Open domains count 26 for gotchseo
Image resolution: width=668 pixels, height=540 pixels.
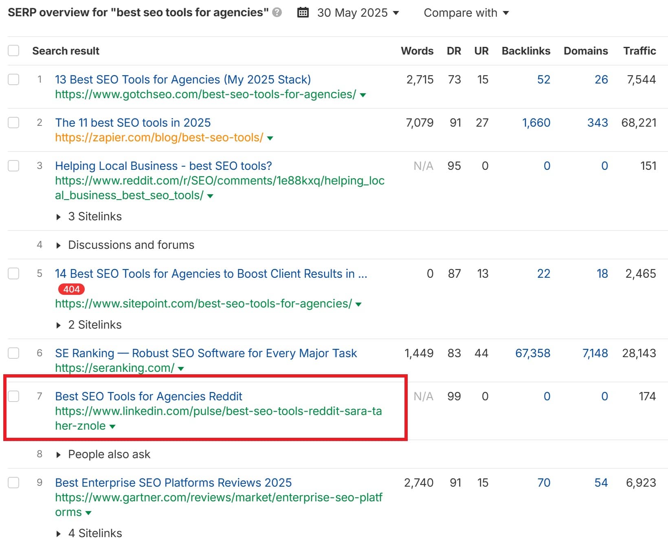click(x=601, y=79)
